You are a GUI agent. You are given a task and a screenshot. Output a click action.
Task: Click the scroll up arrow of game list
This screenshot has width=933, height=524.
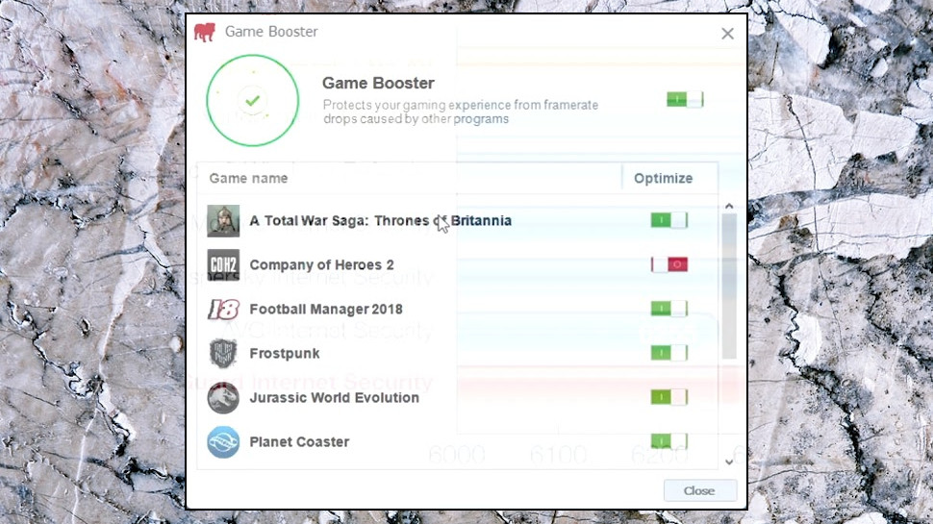729,206
